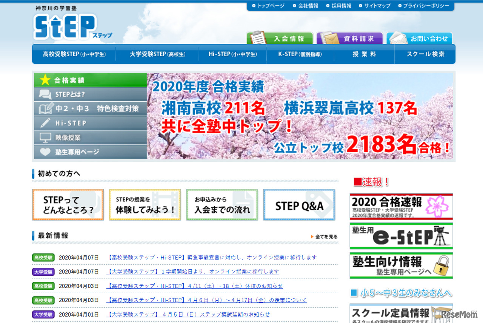Select the star icon for 合格実績
Image resolution: width=483 pixels, height=323 pixels.
click(x=45, y=80)
